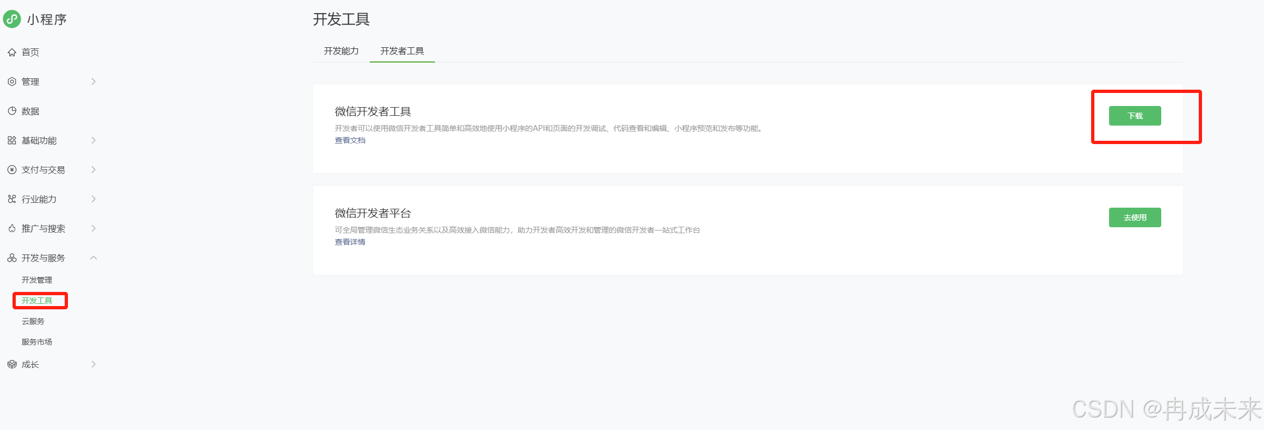Click the green 小程序 logo icon
This screenshot has height=430, width=1264.
(x=12, y=19)
